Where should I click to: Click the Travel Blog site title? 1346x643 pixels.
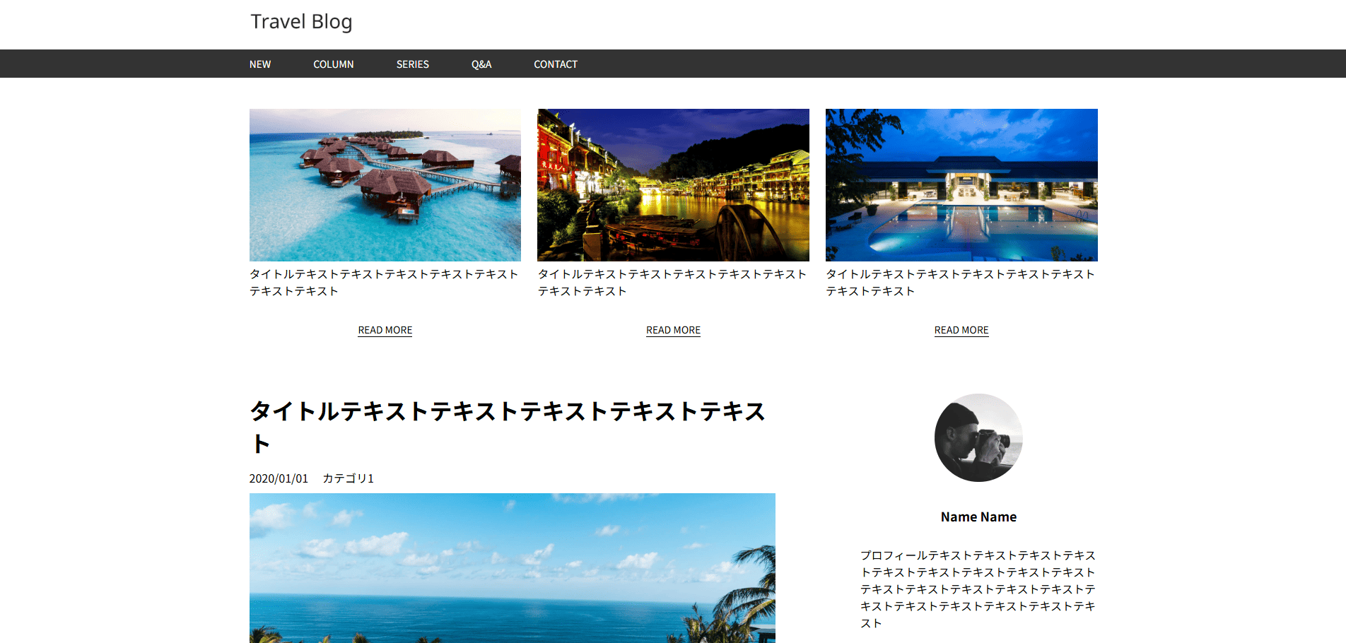click(x=301, y=22)
